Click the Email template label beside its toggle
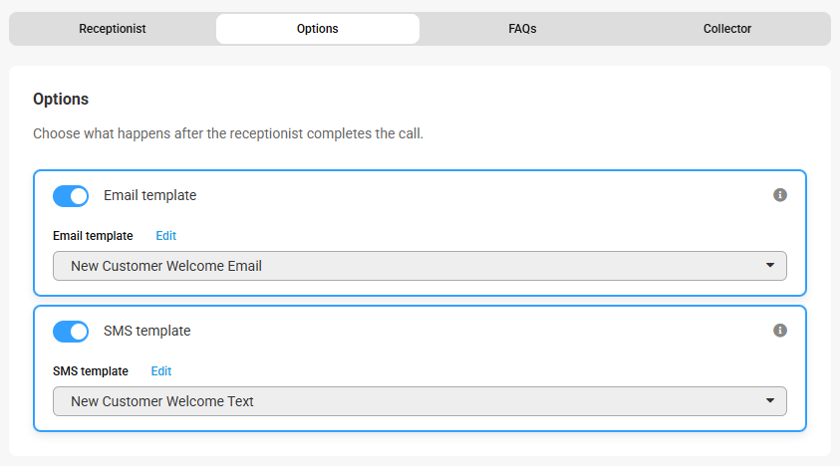 tap(149, 196)
